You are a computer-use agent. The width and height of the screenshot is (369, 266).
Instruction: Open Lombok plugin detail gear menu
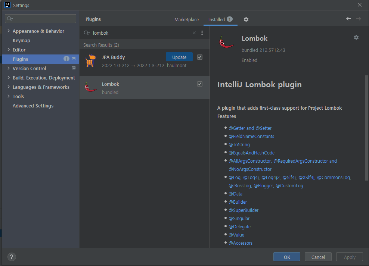[356, 37]
